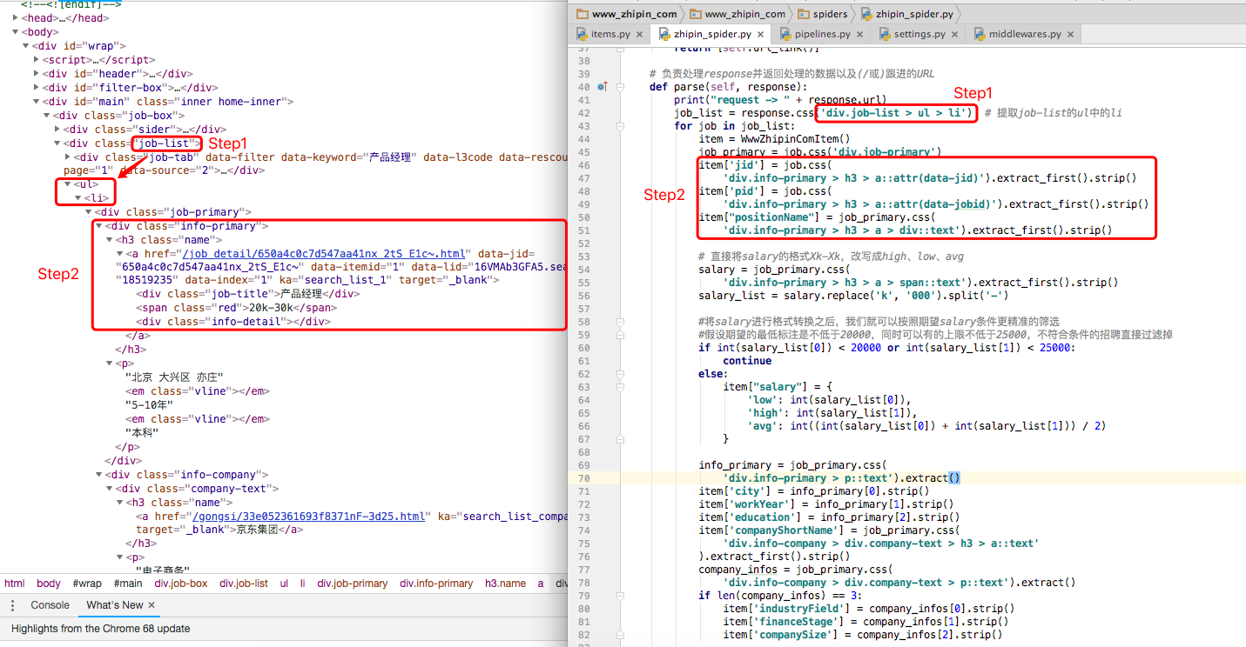Close the items.py tab

(x=639, y=35)
